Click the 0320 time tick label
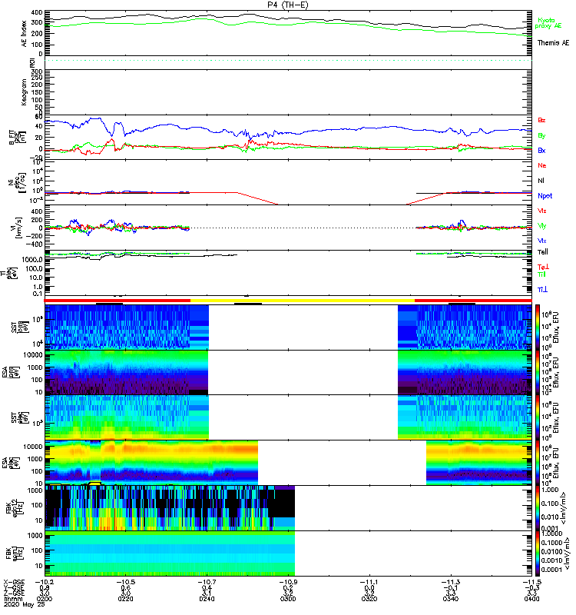Viewport: 576px width, 615px height. click(x=369, y=599)
